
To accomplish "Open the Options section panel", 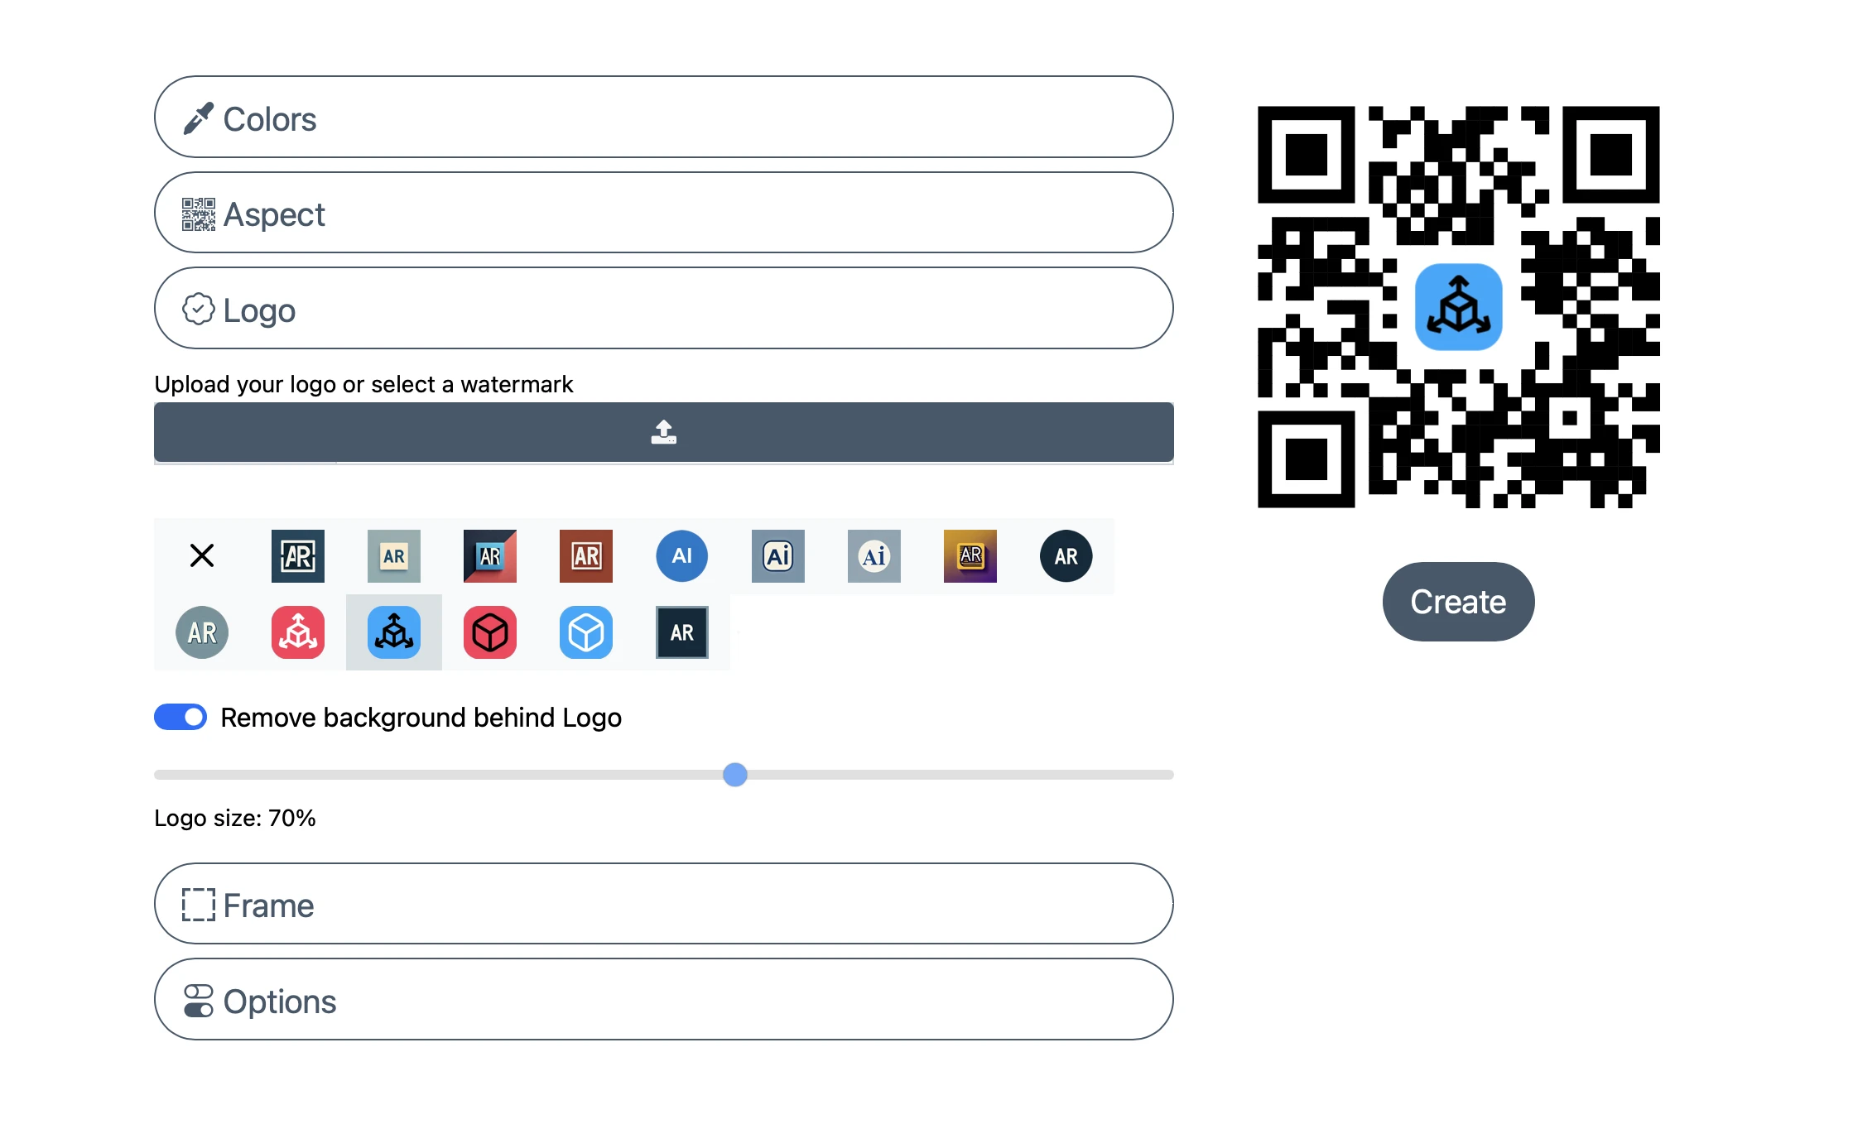I will coord(663,1001).
